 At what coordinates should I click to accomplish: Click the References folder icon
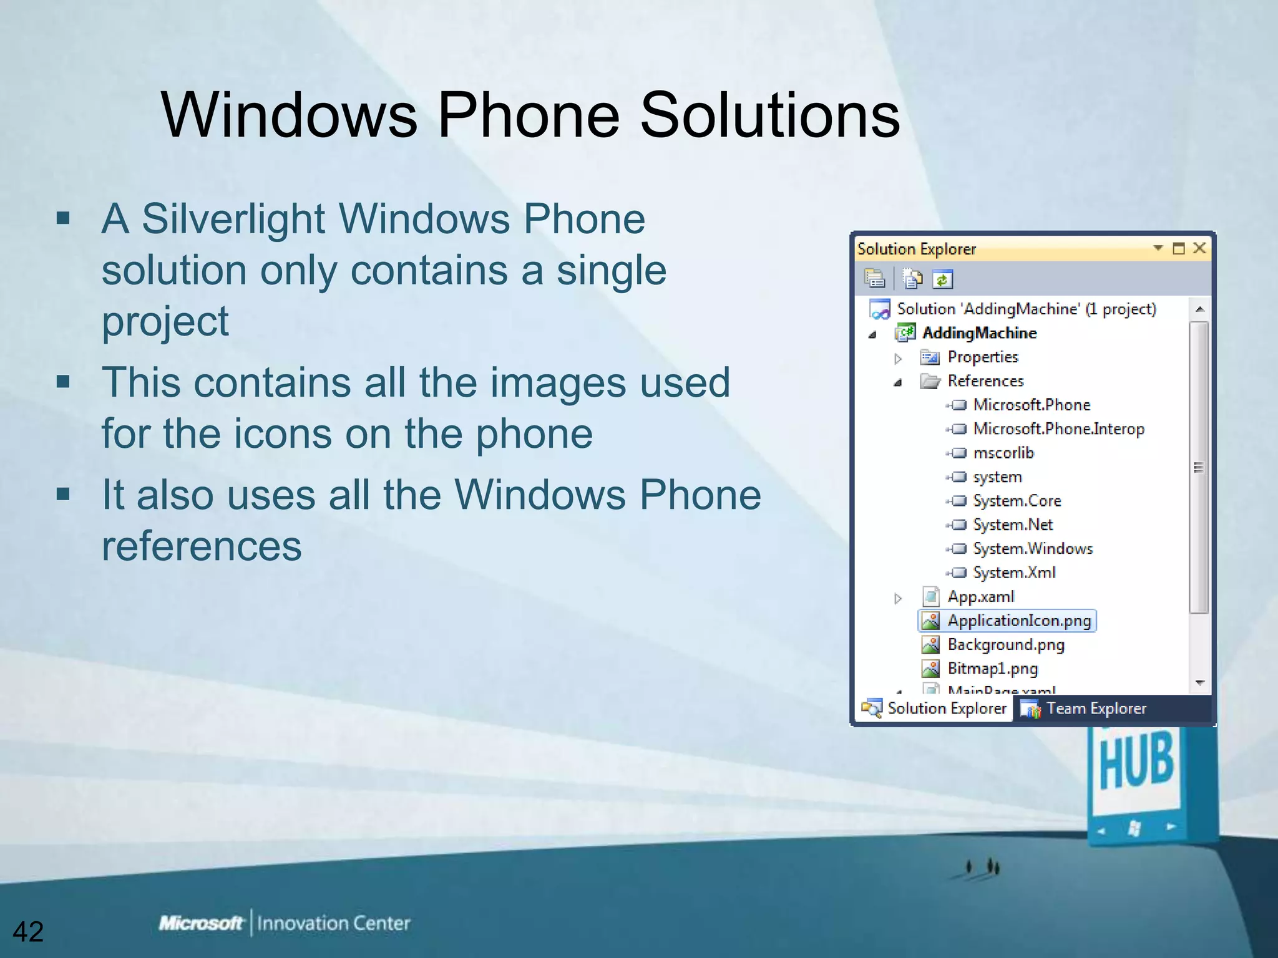[x=930, y=381]
